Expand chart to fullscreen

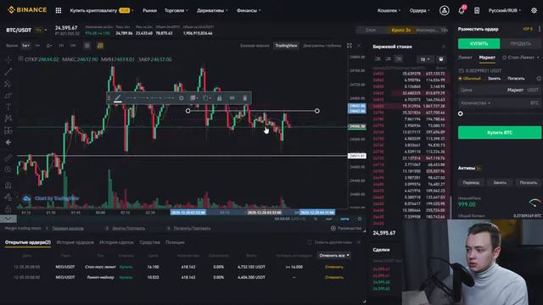click(350, 46)
